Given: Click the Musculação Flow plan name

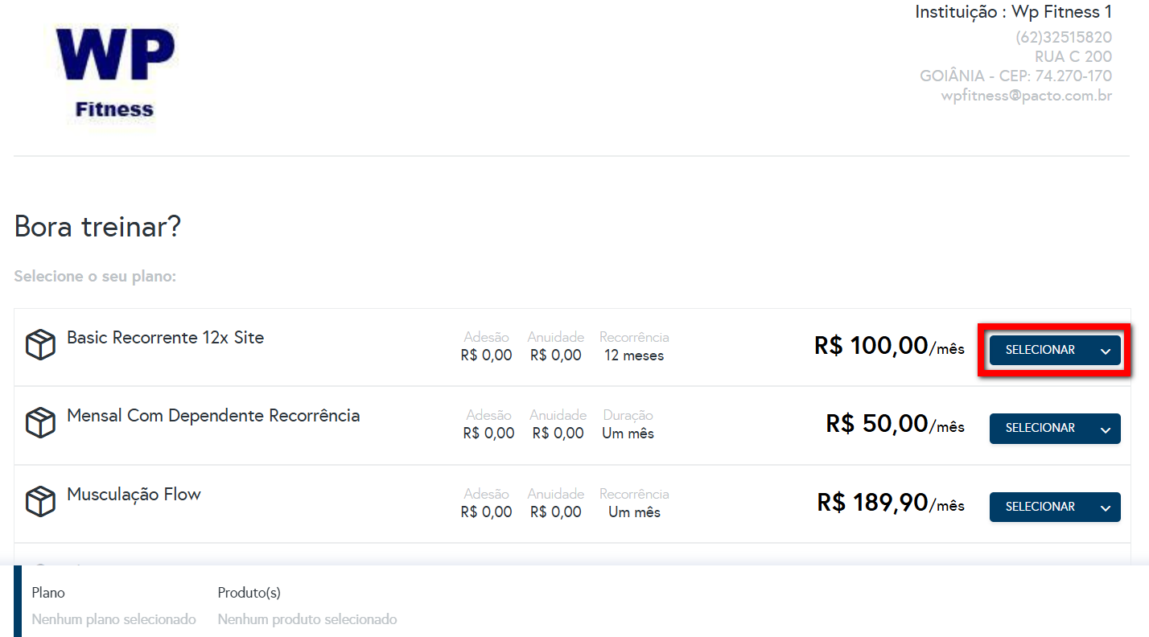Looking at the screenshot, I should [x=134, y=495].
